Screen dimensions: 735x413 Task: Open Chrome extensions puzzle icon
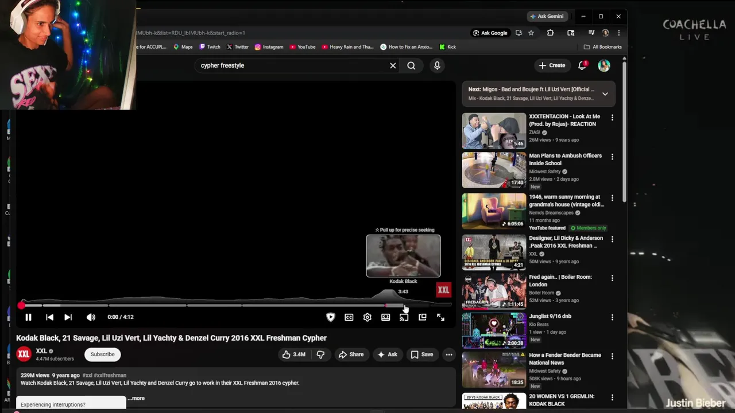coord(550,33)
